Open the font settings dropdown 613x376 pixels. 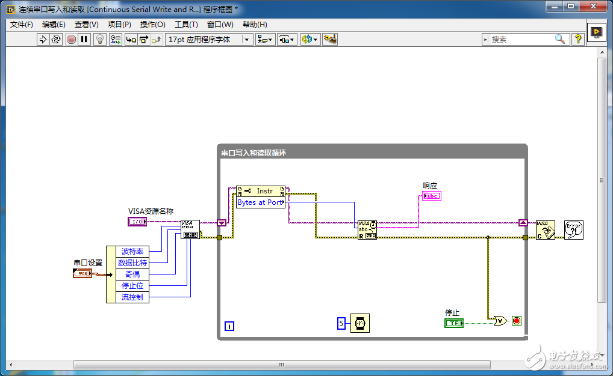[209, 40]
